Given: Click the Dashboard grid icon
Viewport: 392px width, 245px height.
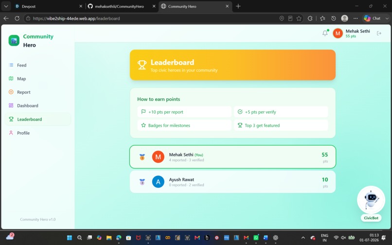Looking at the screenshot, I should click(11, 105).
